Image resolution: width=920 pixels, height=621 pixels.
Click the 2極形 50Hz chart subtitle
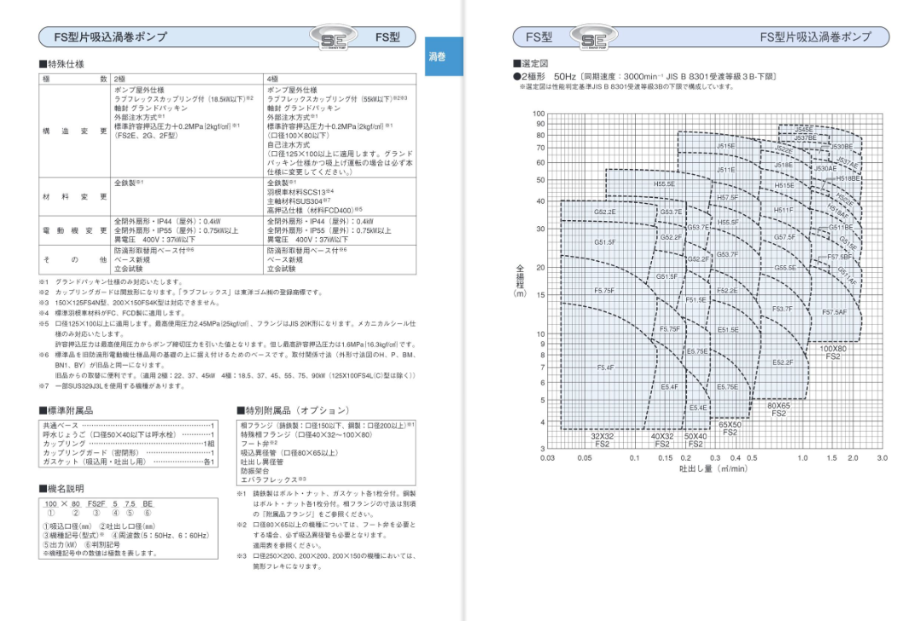(x=645, y=77)
